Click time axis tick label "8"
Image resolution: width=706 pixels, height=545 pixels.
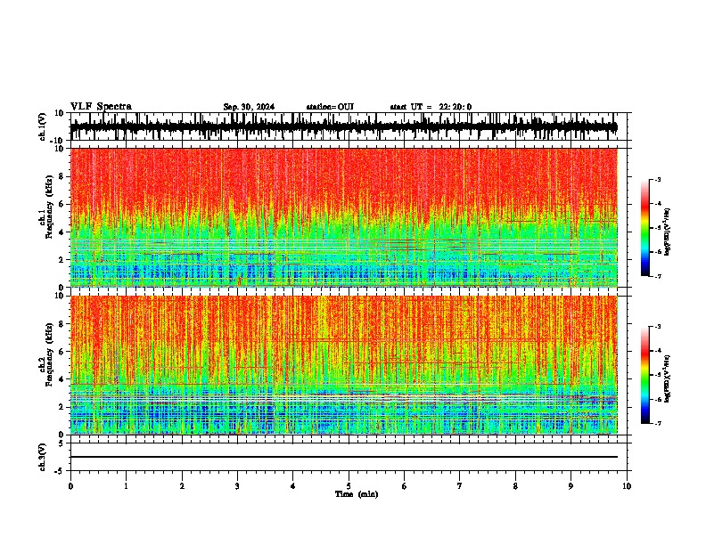pos(515,486)
